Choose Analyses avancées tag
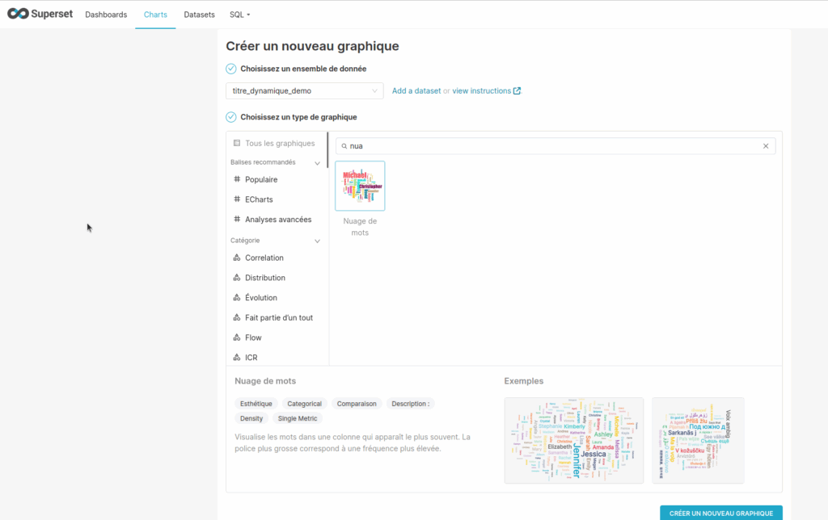The image size is (828, 520). point(277,220)
